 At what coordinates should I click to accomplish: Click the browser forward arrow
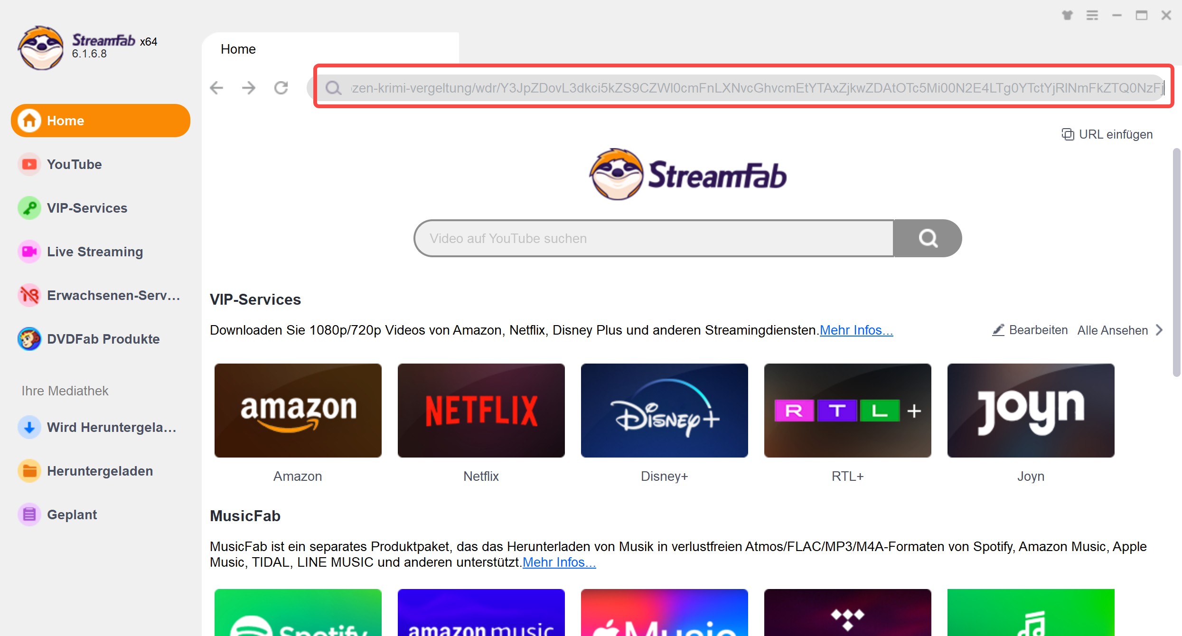pos(248,88)
